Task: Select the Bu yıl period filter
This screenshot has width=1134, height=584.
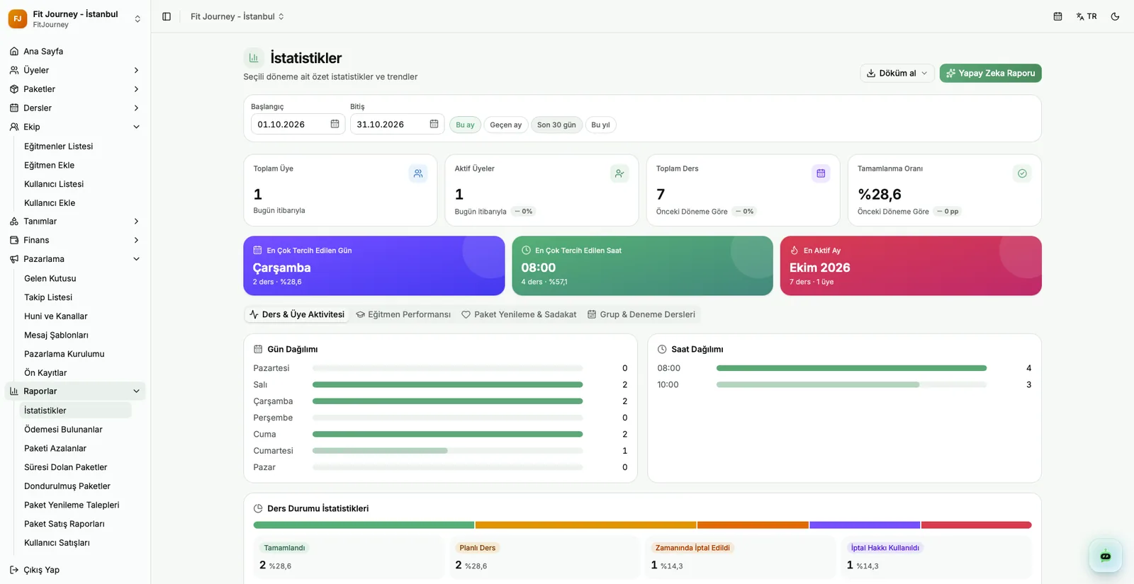Action: click(600, 125)
